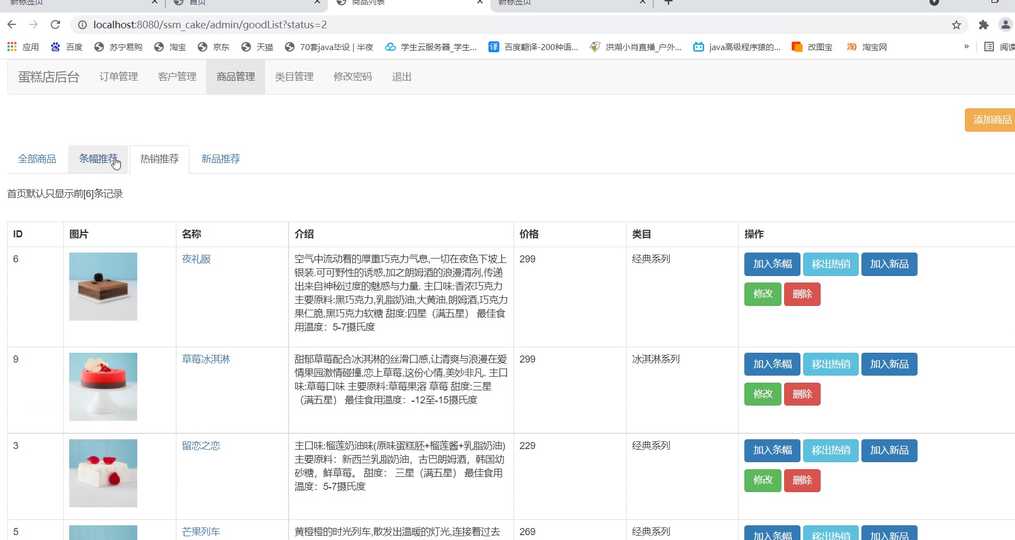Switch to the 热销推荐 tab
Screen dimensions: 1015x540
(x=160, y=159)
